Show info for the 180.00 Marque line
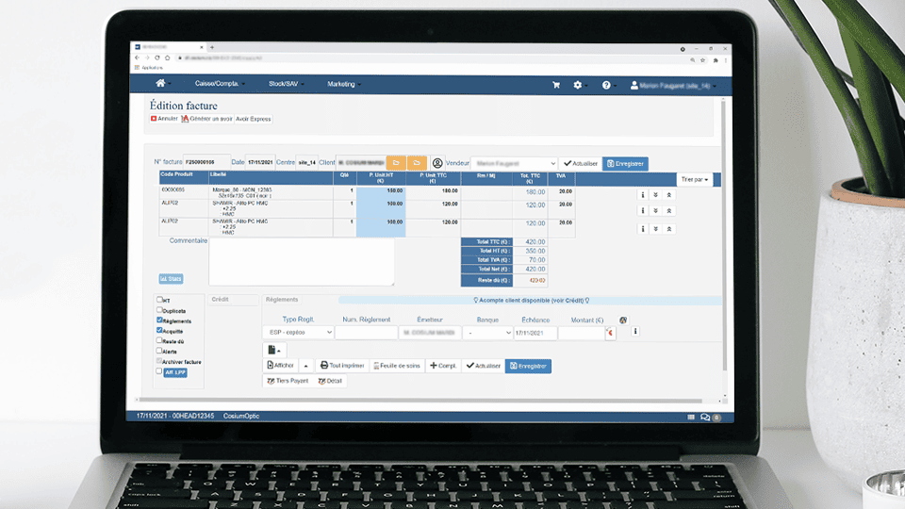This screenshot has width=905, height=509. (x=642, y=195)
